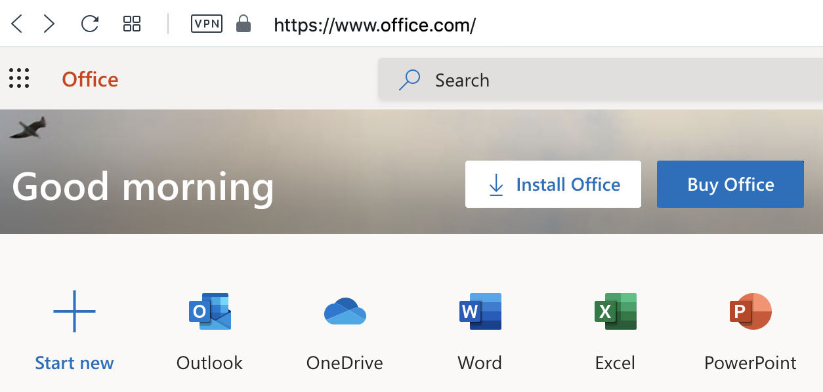The width and height of the screenshot is (823, 392).
Task: Focus the Office Search box
Action: pos(601,80)
